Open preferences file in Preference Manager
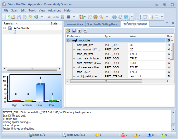The image size is (178, 139). [68, 31]
